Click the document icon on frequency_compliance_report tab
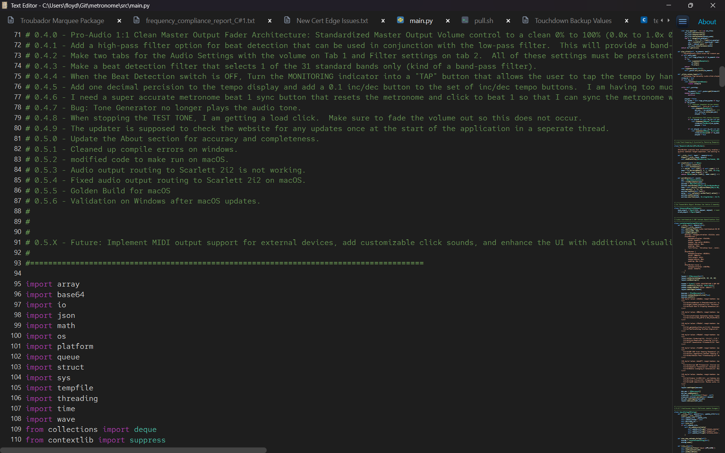 (137, 20)
